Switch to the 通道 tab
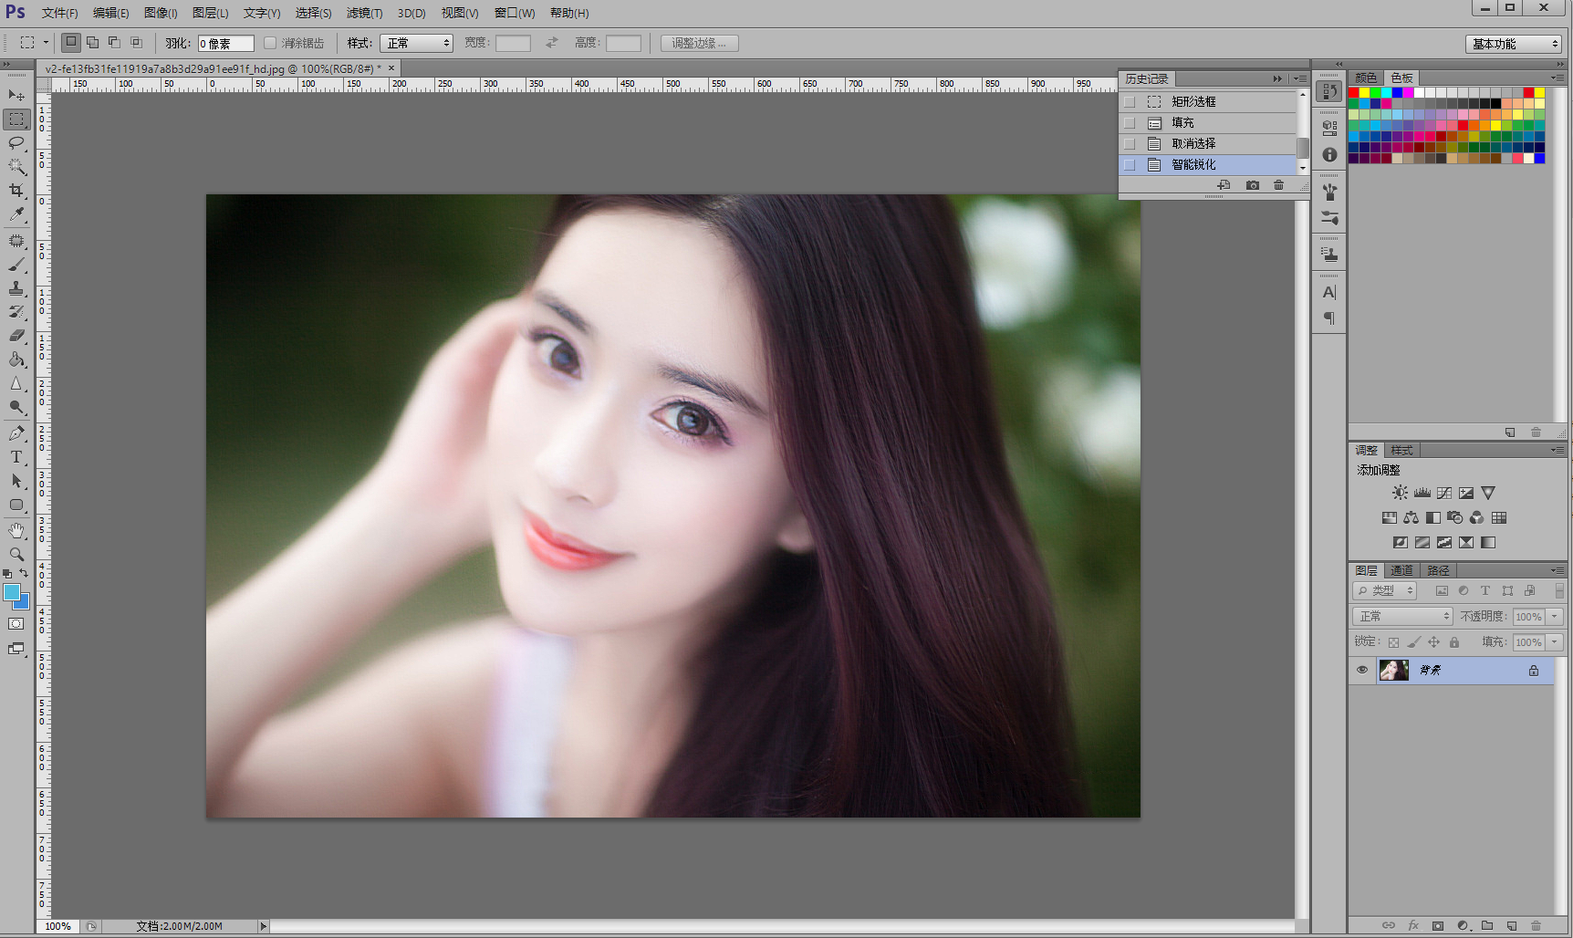Screen dimensions: 1573x938 (1401, 570)
